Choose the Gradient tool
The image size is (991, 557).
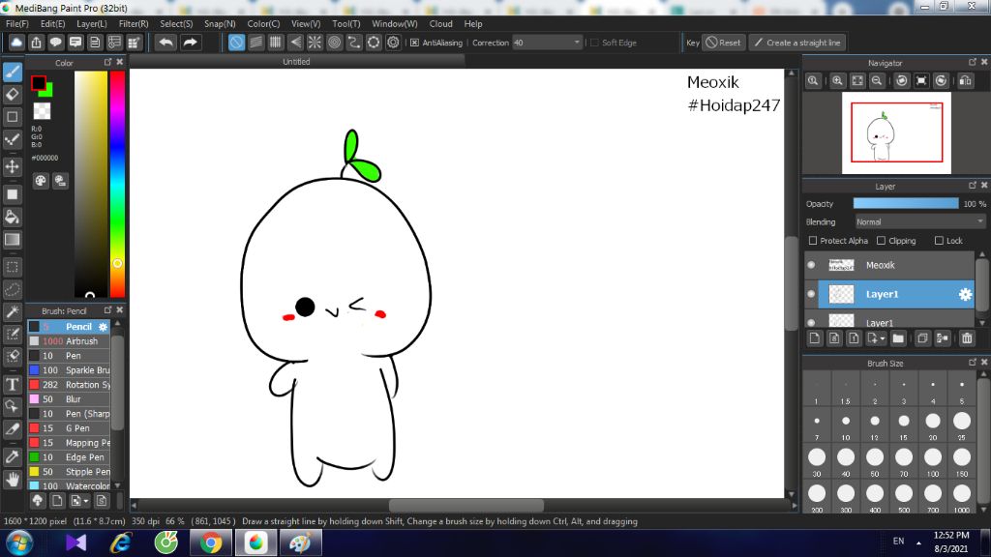12,240
